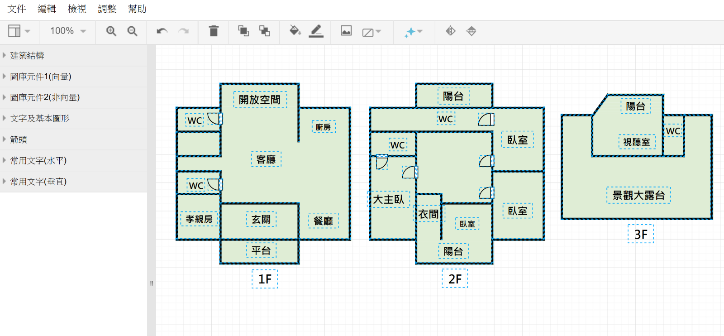This screenshot has height=336, width=724.
Task: Open the 100% zoom level dropdown
Action: (x=68, y=31)
